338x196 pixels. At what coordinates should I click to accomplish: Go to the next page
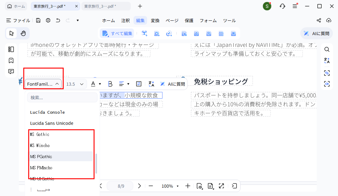pyautogui.click(x=139, y=186)
